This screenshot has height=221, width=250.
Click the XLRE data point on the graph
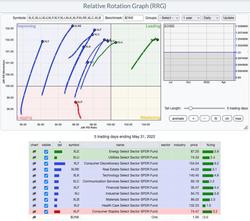(72, 26)
